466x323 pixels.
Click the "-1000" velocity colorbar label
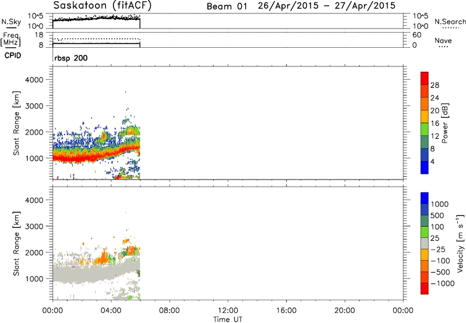point(443,283)
